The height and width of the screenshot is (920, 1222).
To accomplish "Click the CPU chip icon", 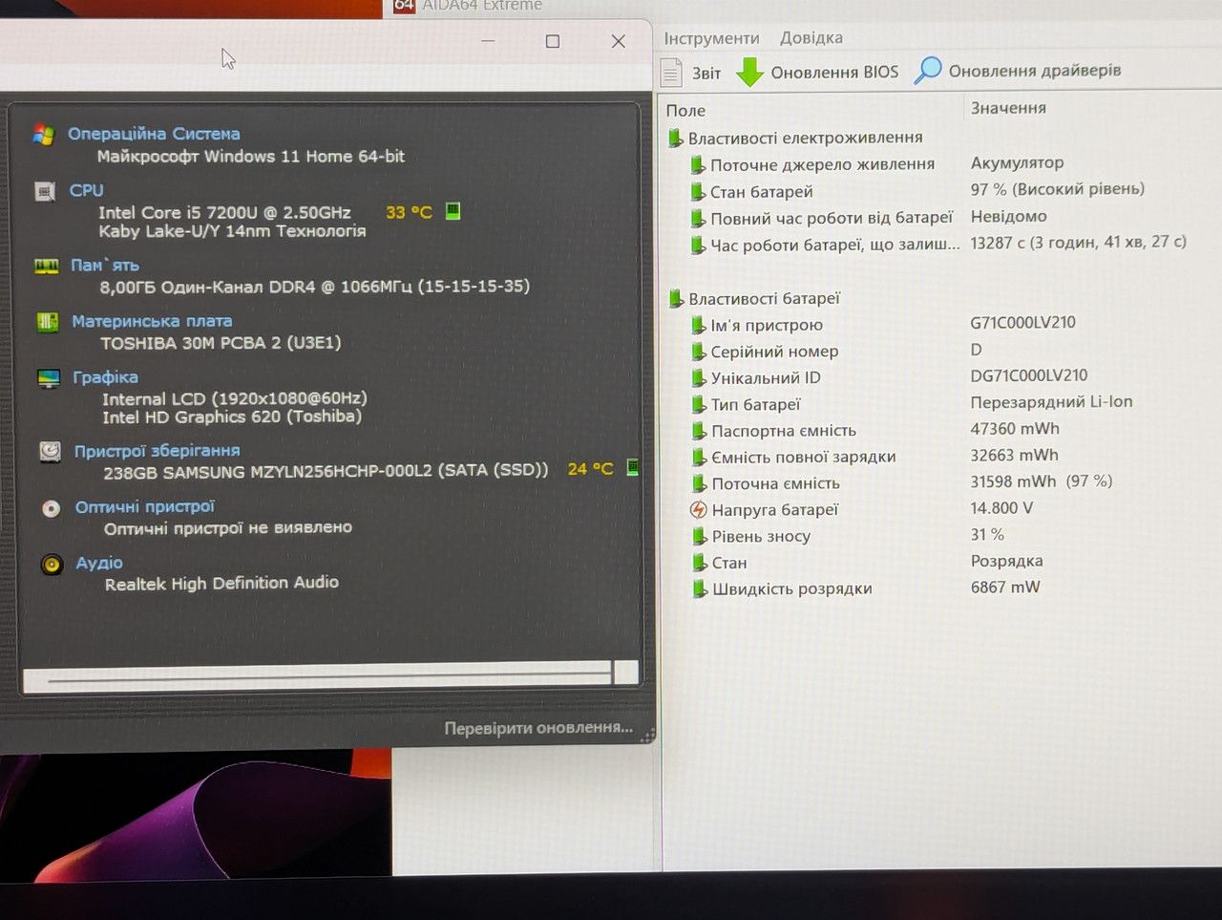I will click(45, 191).
